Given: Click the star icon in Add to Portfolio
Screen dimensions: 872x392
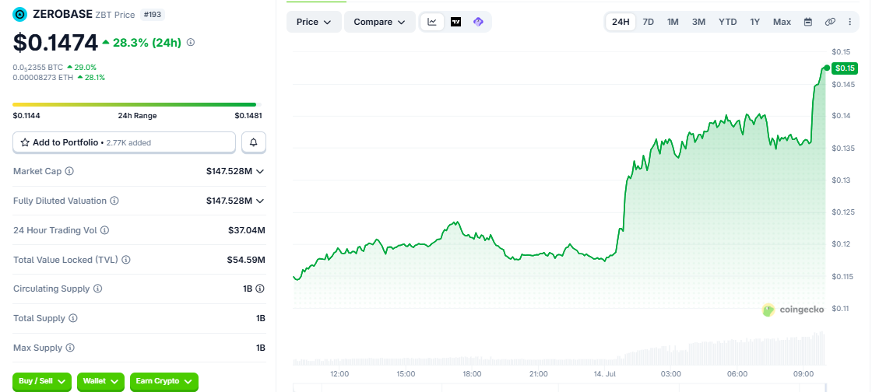Looking at the screenshot, I should tap(25, 142).
